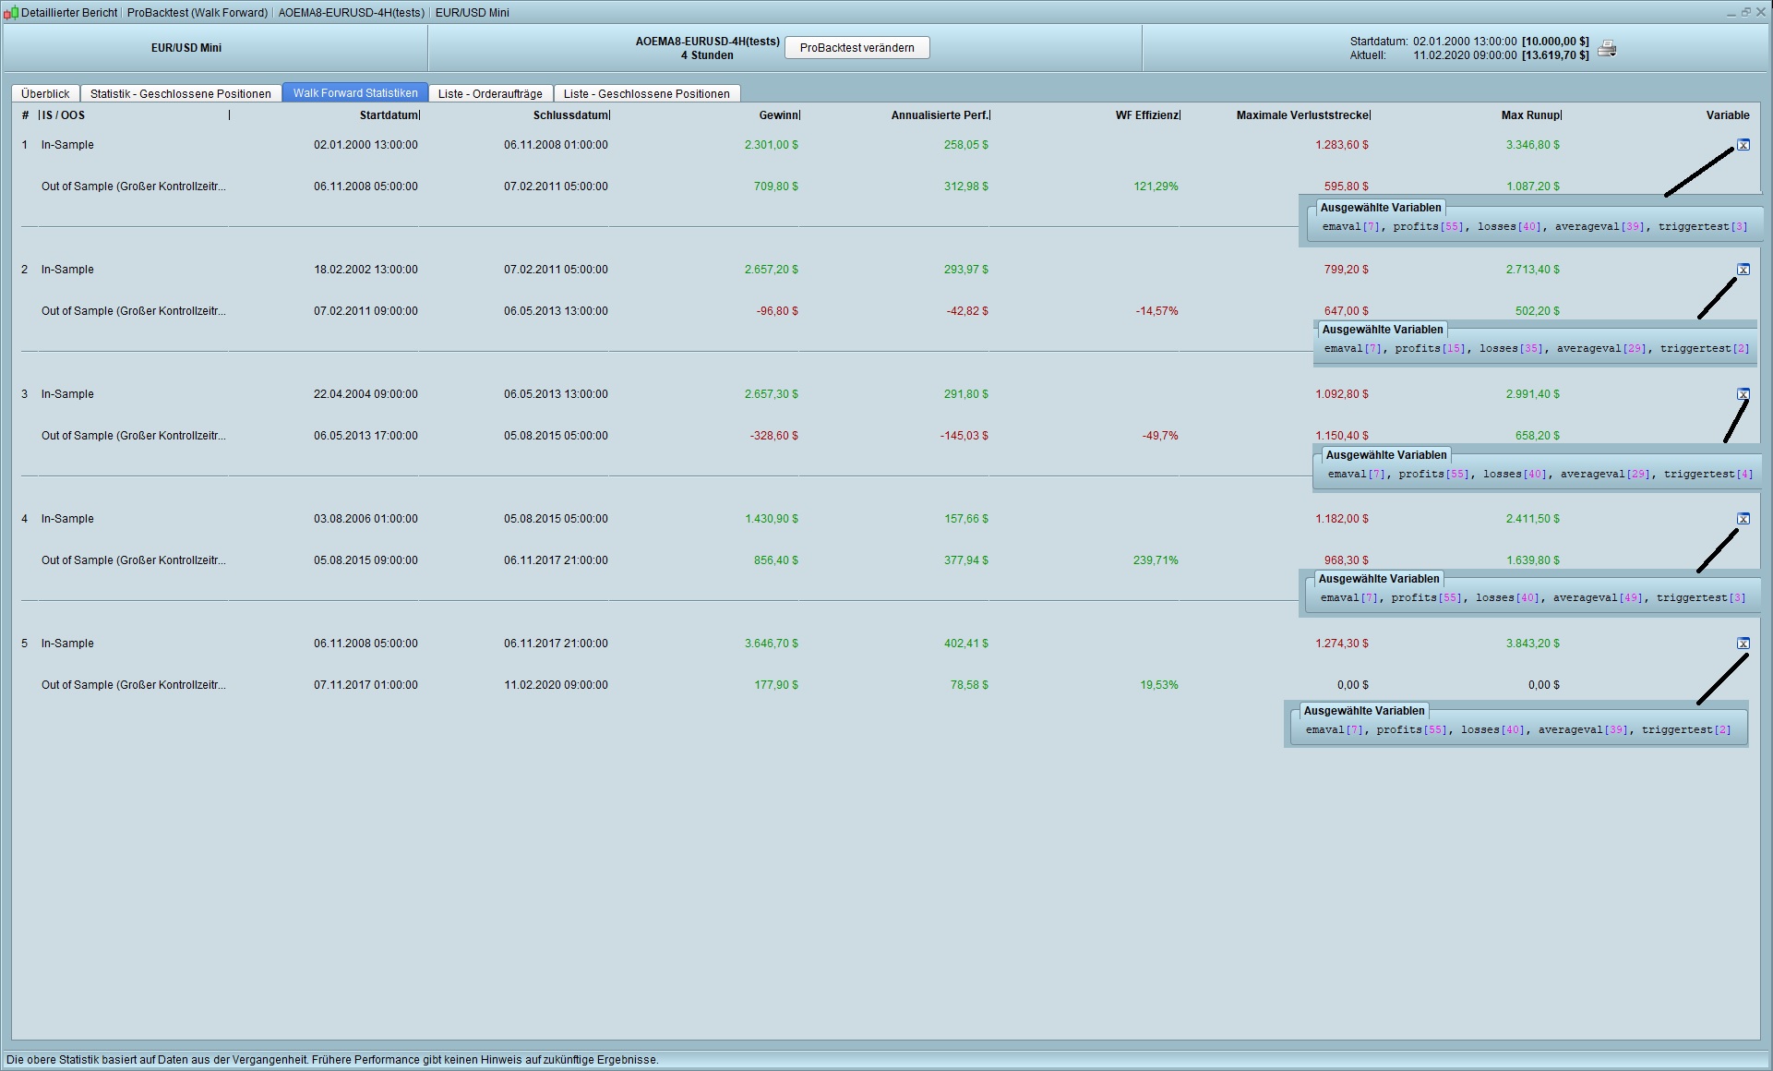Click the printer icon in header
The image size is (1773, 1071).
(1607, 49)
